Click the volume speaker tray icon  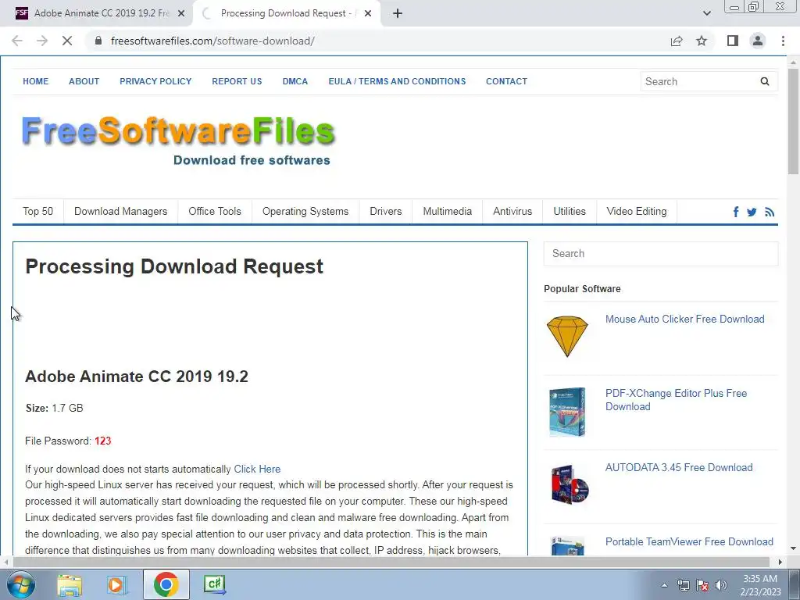[721, 585]
